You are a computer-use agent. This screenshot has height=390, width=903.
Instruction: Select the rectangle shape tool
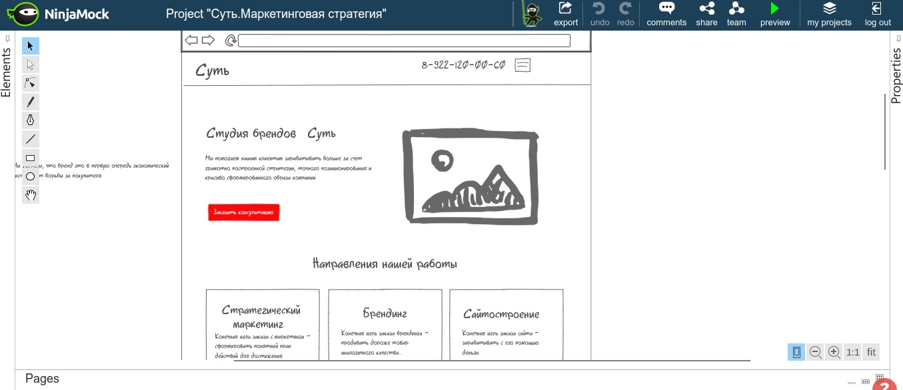point(31,158)
